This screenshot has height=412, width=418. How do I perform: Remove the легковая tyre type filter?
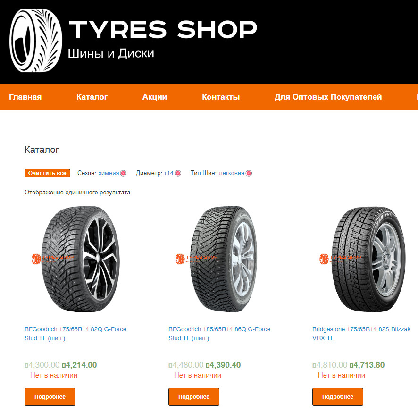(249, 173)
